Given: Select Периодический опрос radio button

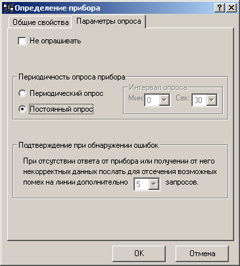Looking at the screenshot, I should coord(22,93).
